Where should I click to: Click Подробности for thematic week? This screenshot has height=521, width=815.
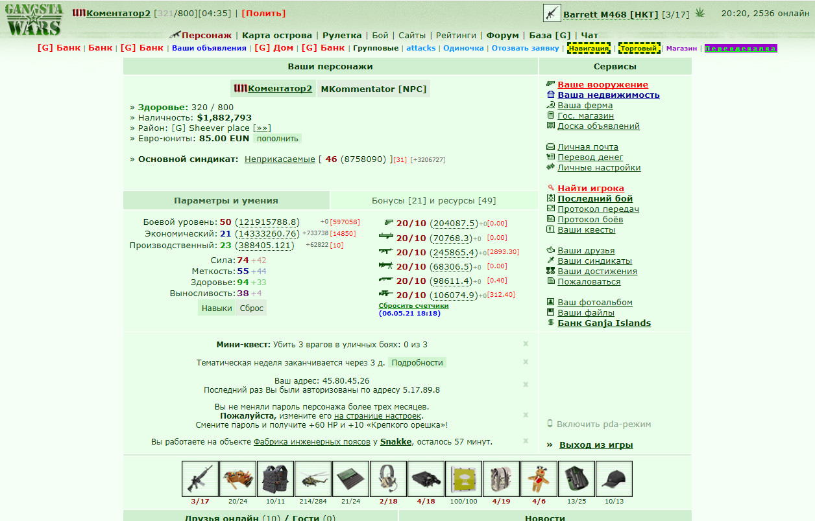(417, 363)
